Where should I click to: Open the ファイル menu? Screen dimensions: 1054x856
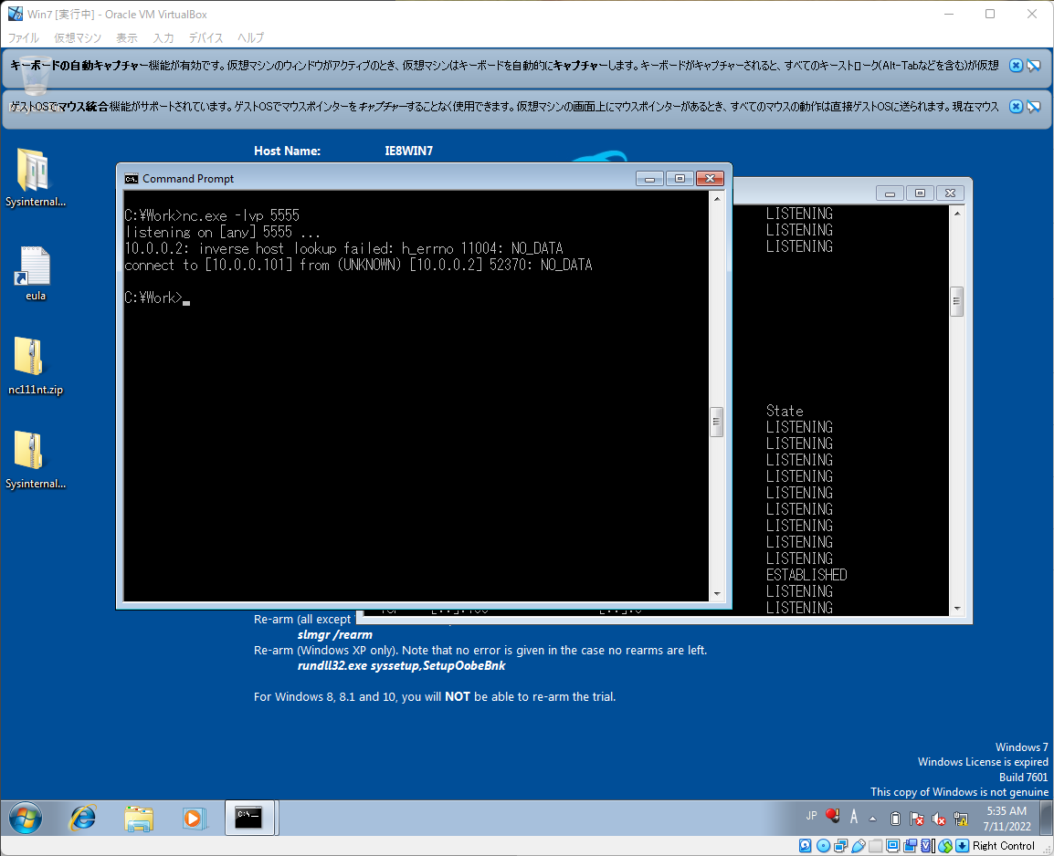24,37
